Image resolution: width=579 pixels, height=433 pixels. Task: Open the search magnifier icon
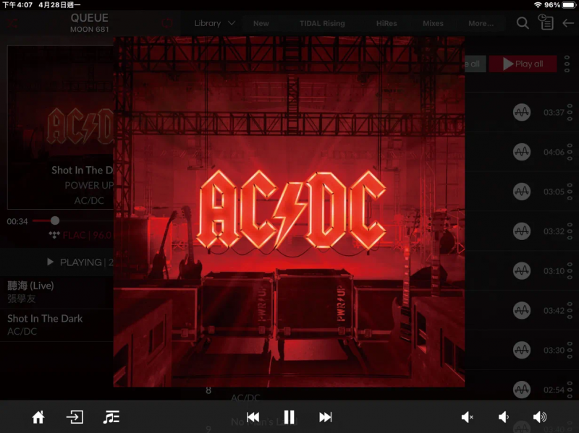click(x=523, y=23)
